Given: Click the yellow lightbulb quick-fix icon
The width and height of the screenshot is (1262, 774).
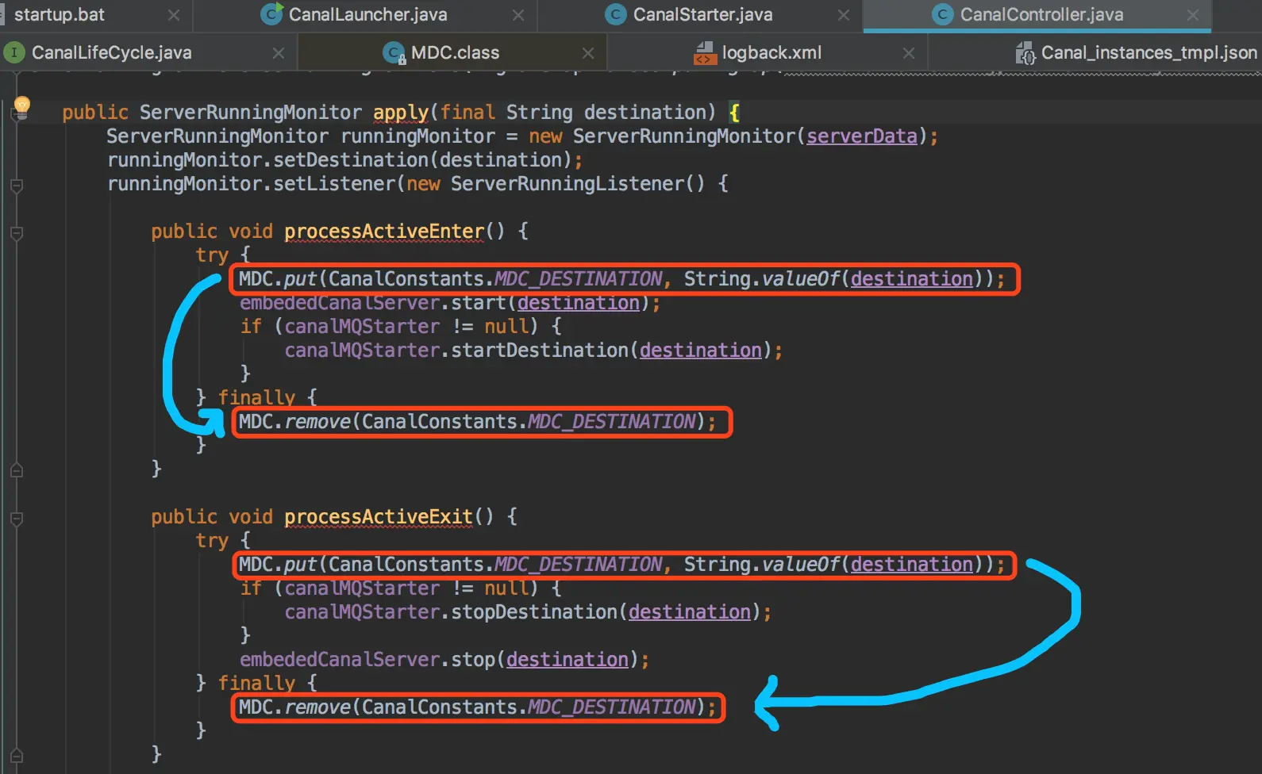Looking at the screenshot, I should [x=22, y=105].
